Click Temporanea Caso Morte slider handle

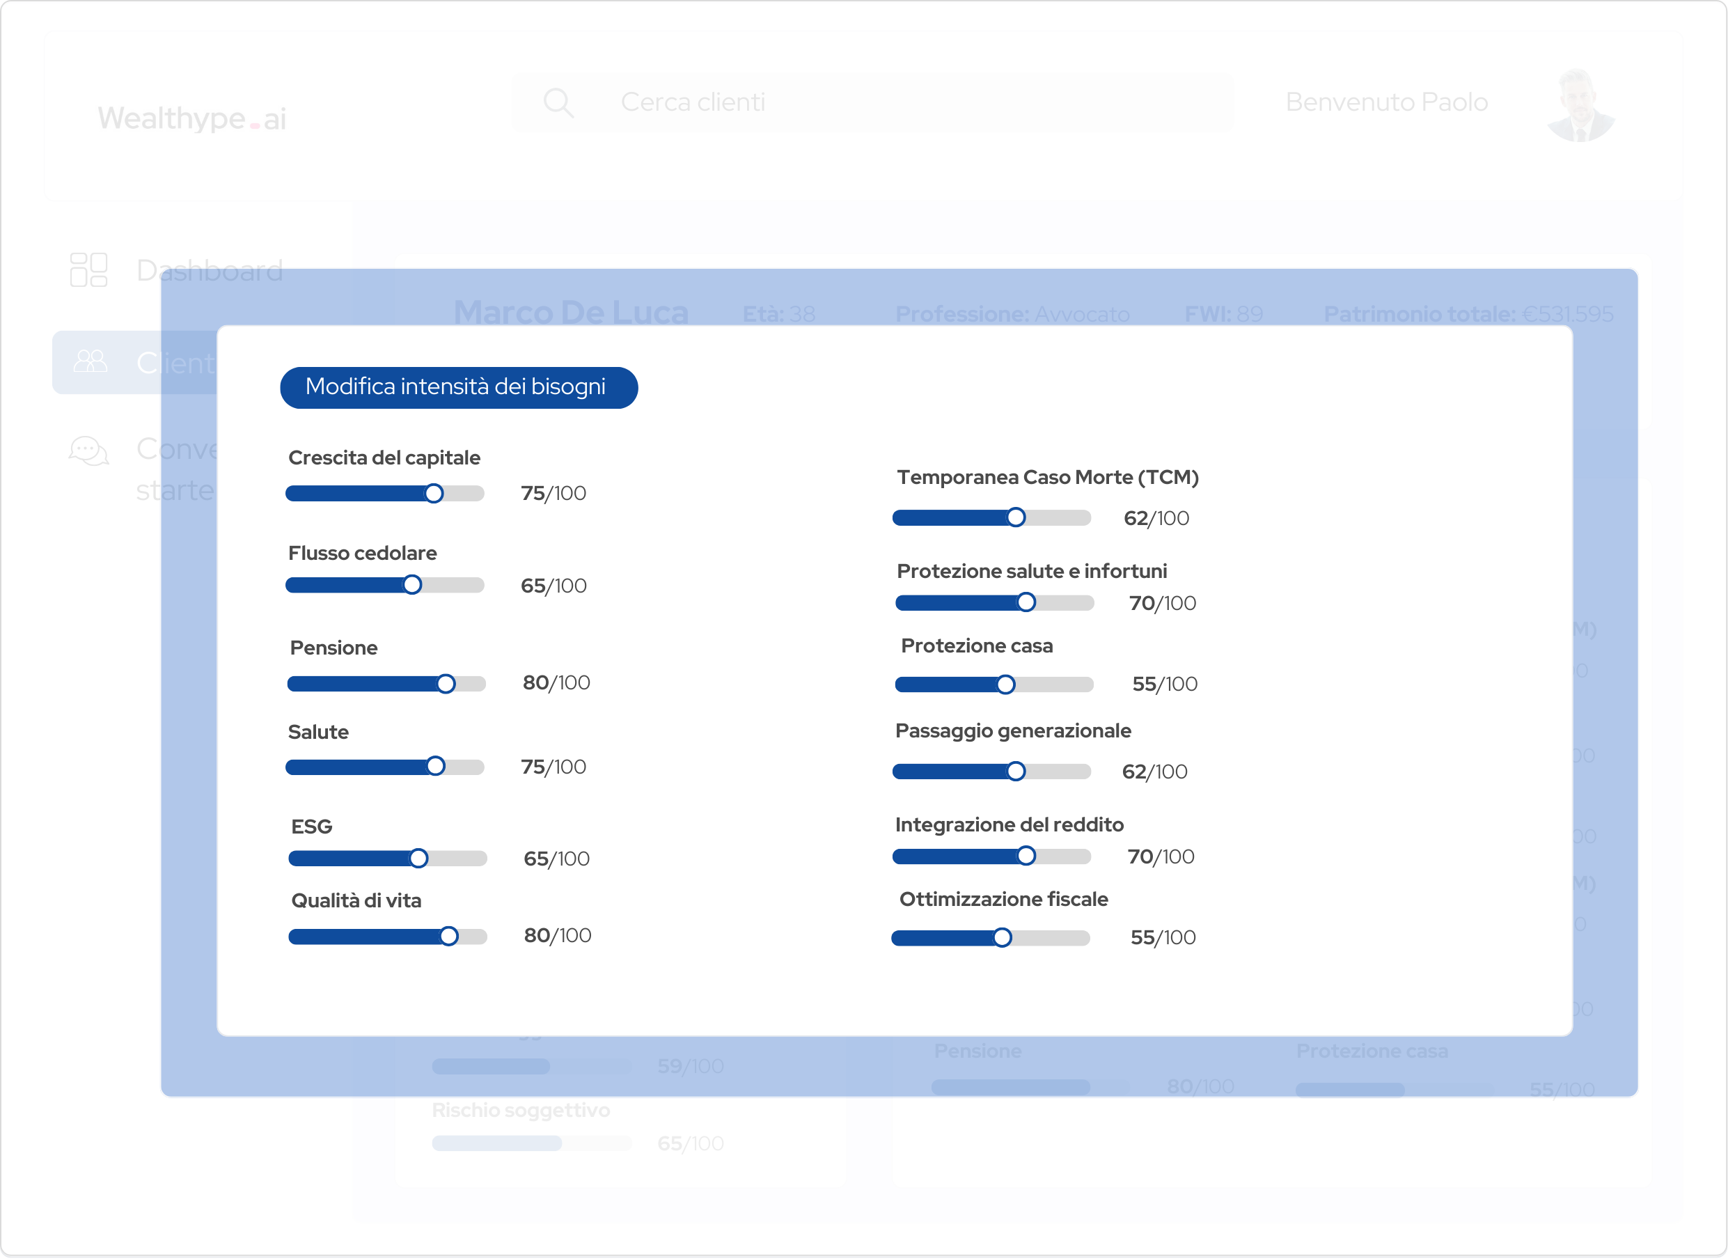coord(1016,518)
